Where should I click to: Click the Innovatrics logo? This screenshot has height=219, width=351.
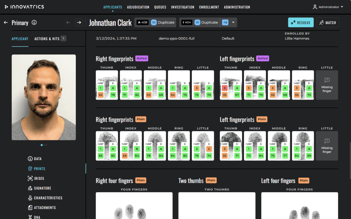tap(24, 6)
